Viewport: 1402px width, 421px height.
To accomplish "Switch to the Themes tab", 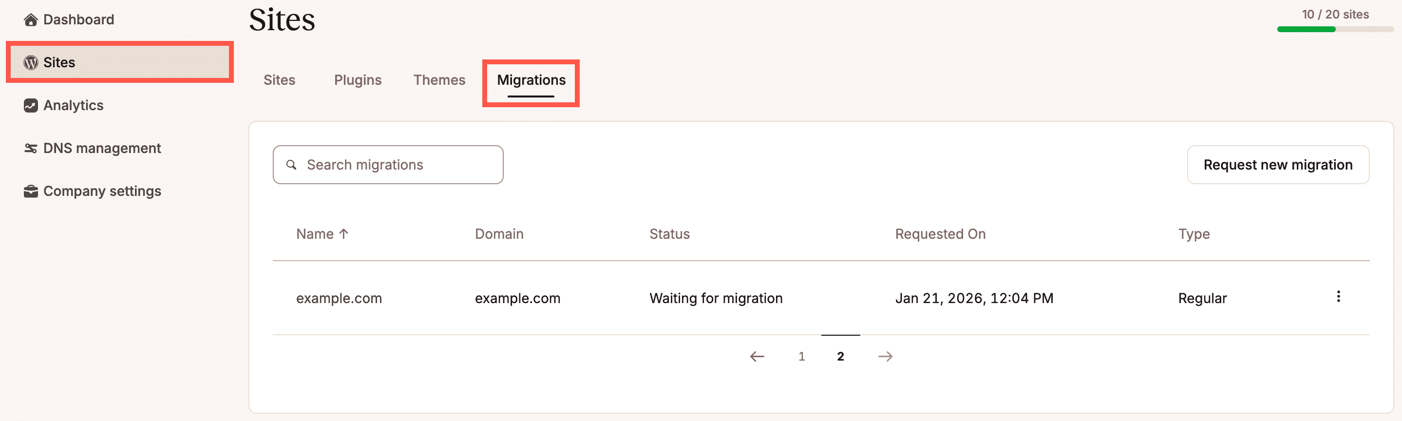I will click(438, 79).
